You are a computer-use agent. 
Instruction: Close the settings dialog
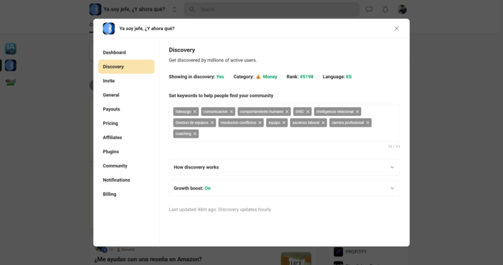pos(397,29)
